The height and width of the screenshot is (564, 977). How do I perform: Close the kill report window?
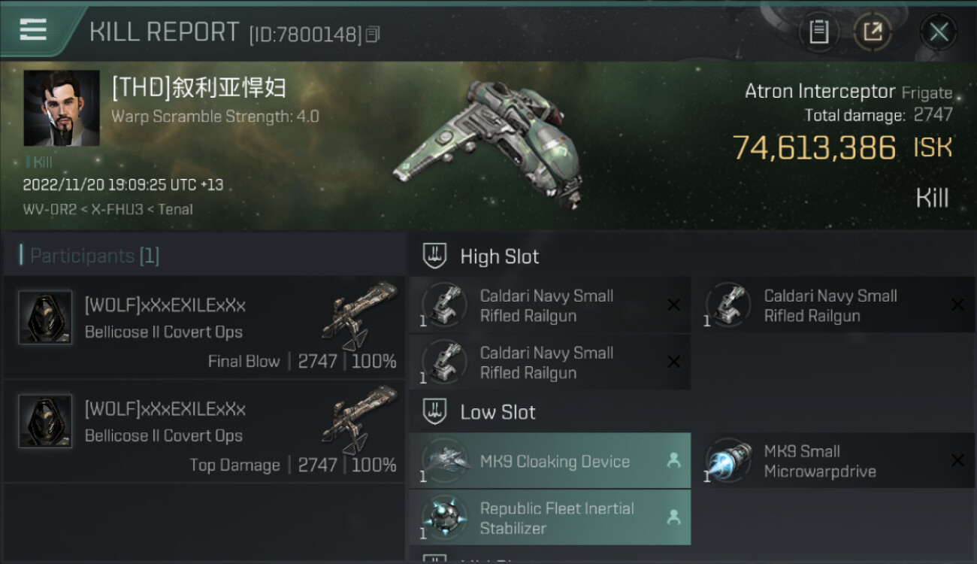(x=939, y=32)
